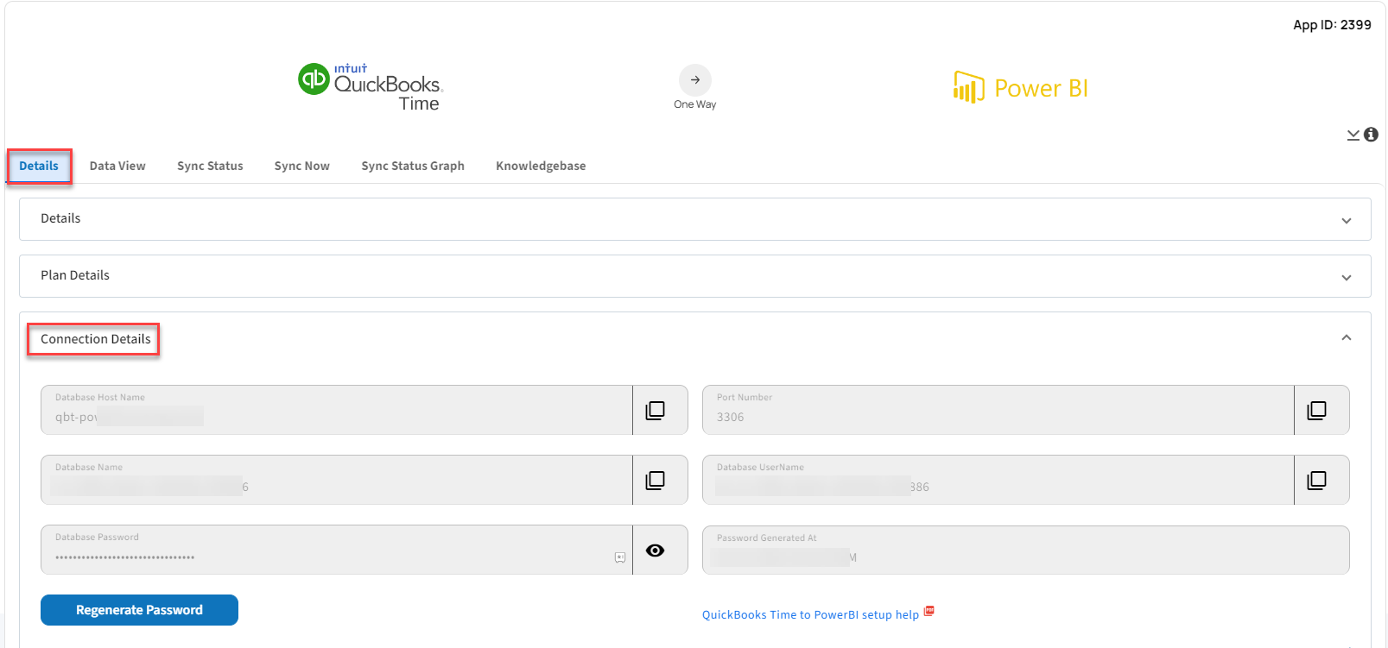
Task: Open the Details tab
Action: click(39, 166)
